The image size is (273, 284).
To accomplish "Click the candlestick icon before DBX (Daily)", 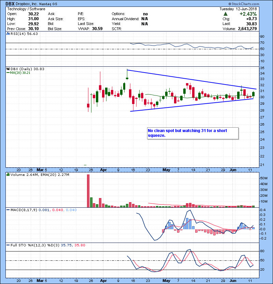I will [8, 69].
